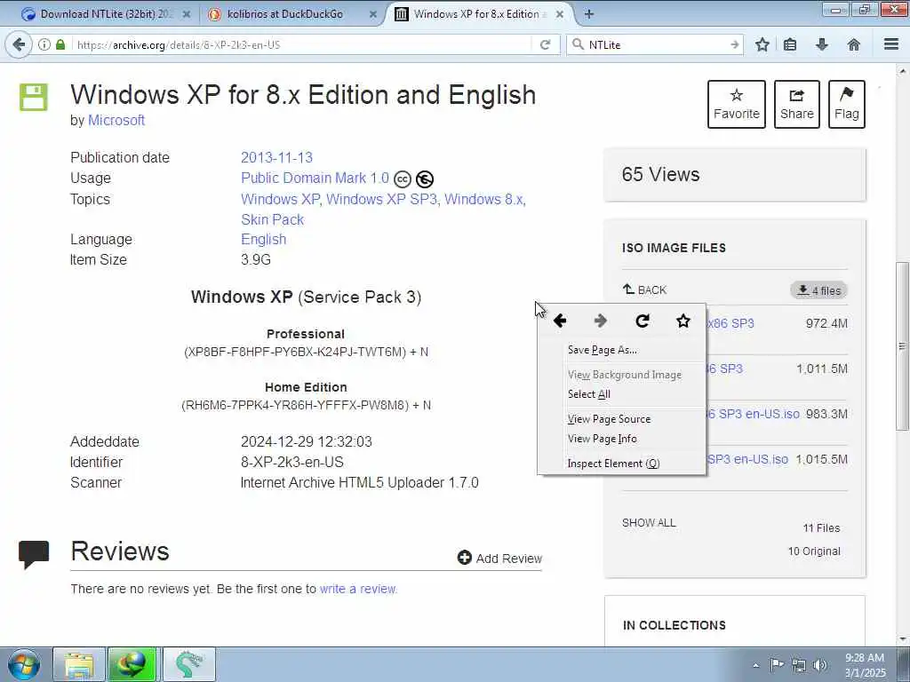
Task: Open the SP3 en-US.iso 1,015.5M file
Action: point(747,459)
